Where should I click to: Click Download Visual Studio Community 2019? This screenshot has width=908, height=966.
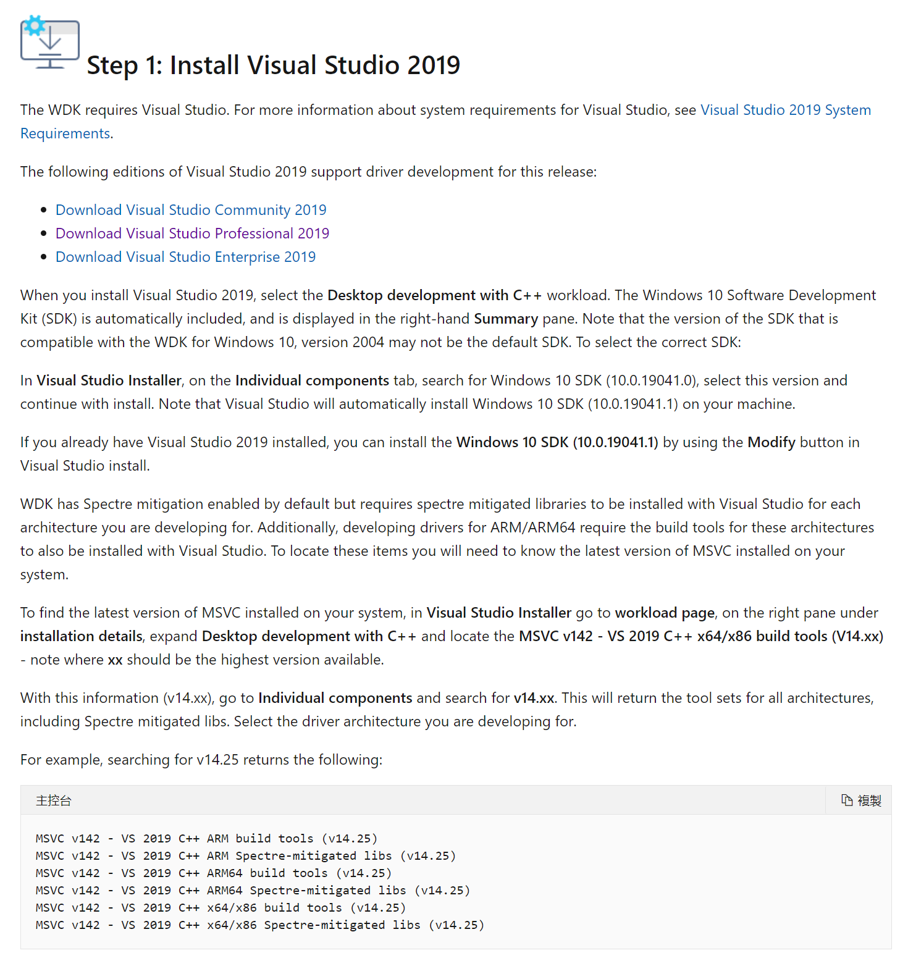tap(190, 210)
